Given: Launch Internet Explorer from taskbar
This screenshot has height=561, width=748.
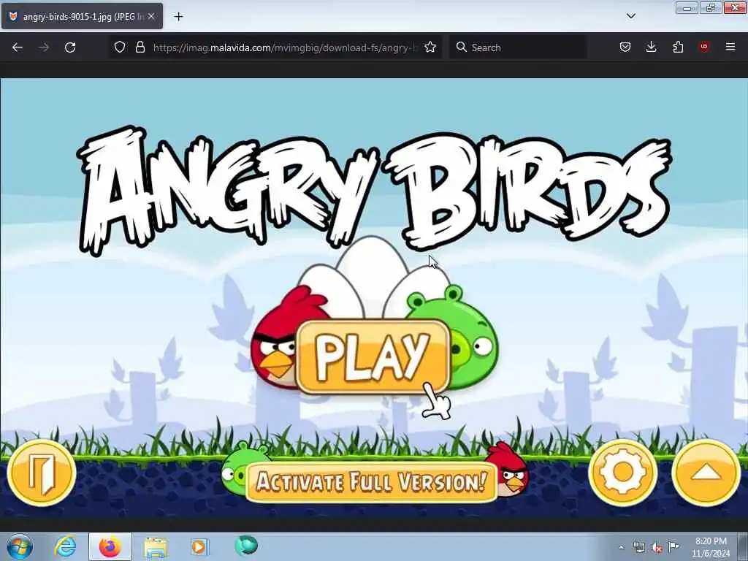Looking at the screenshot, I should (65, 546).
